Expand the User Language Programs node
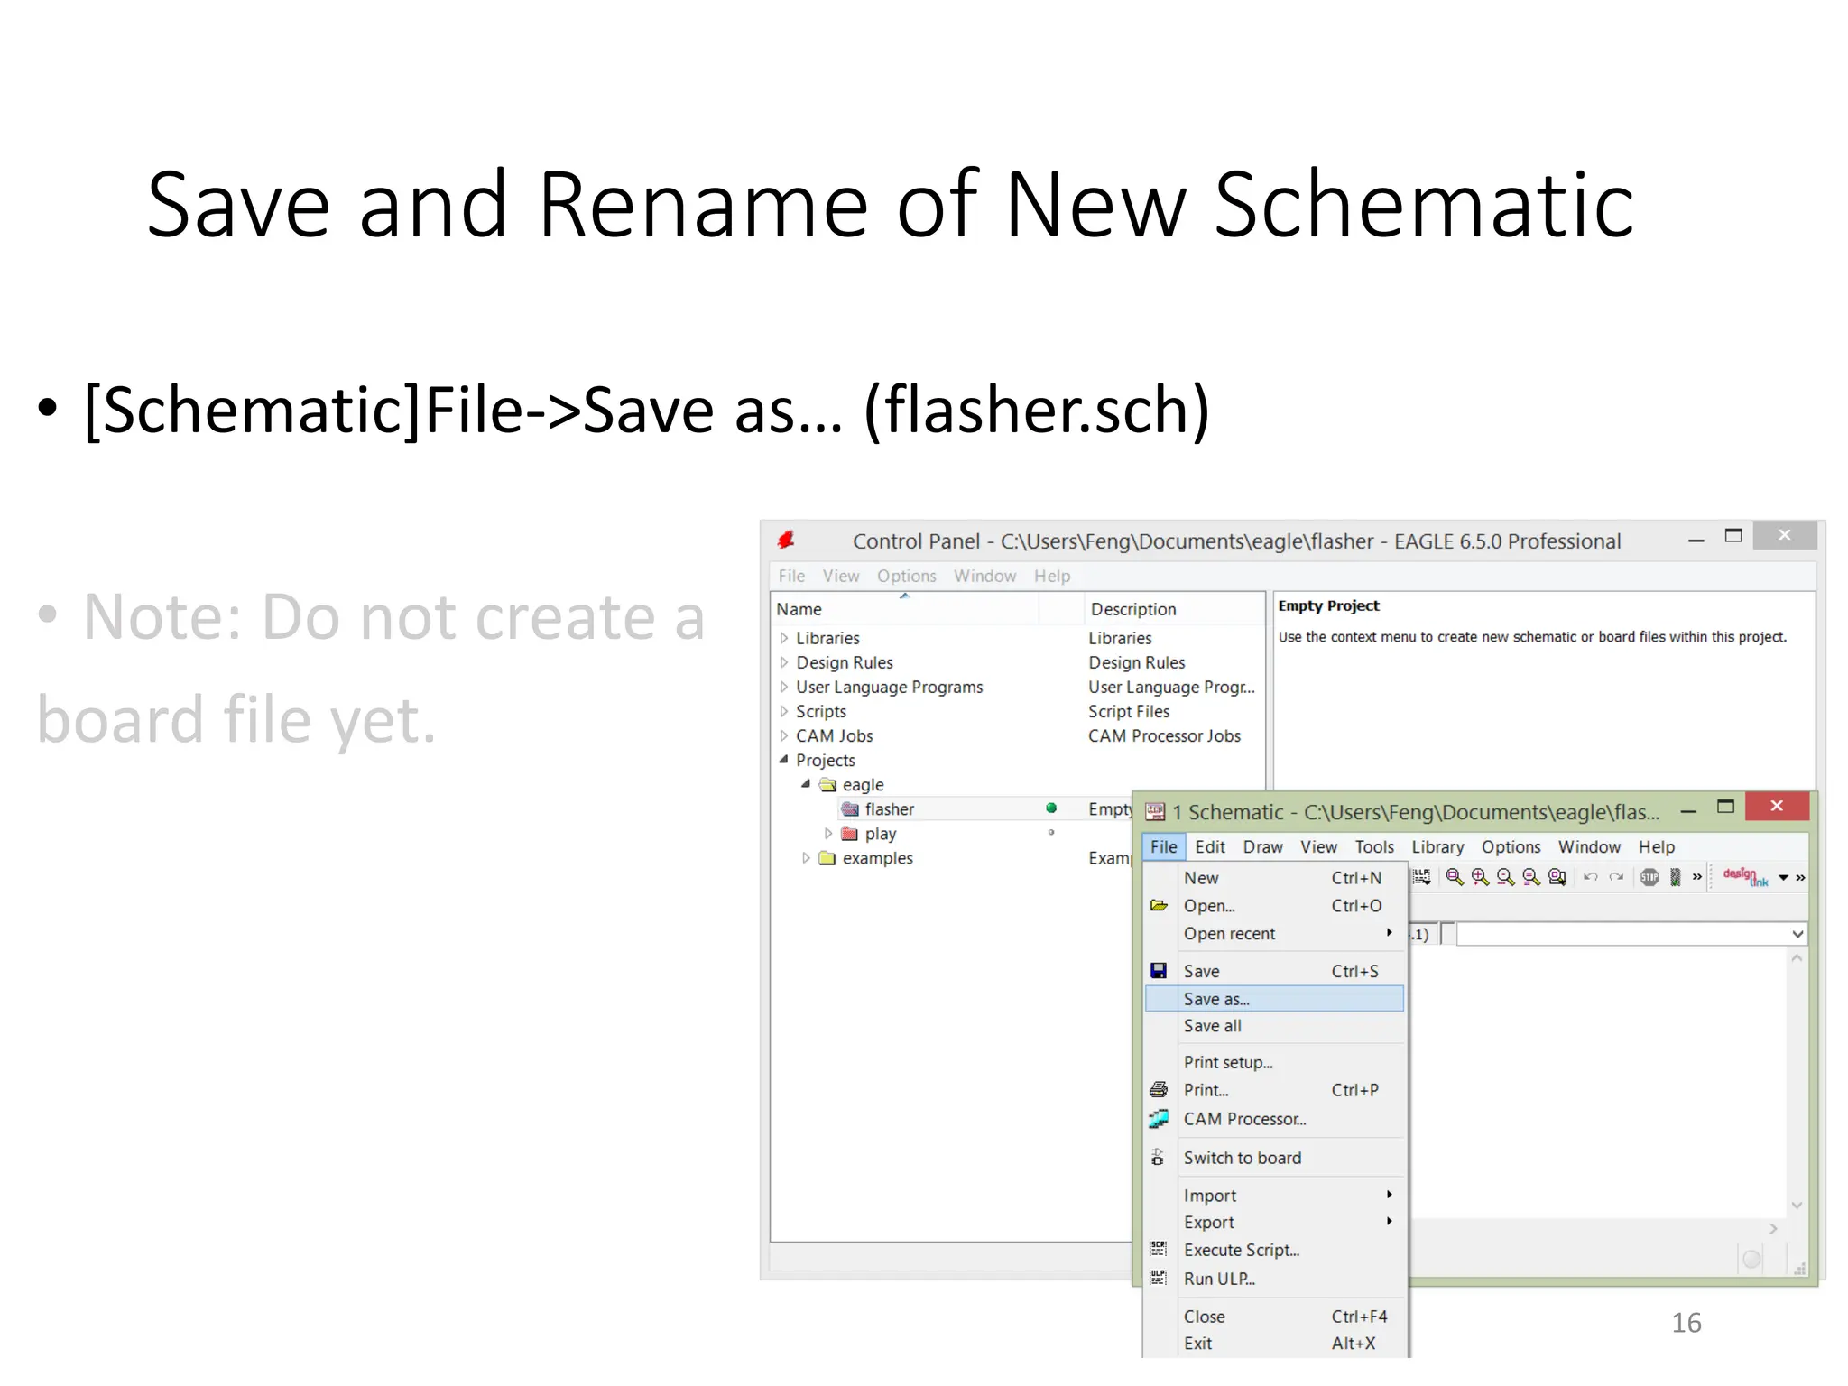1848x1386 pixels. (783, 686)
